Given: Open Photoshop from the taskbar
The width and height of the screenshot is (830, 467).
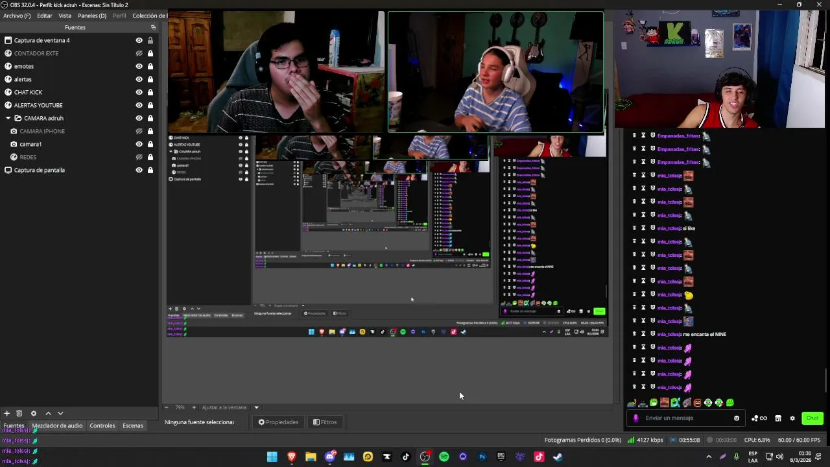Looking at the screenshot, I should click(x=482, y=457).
